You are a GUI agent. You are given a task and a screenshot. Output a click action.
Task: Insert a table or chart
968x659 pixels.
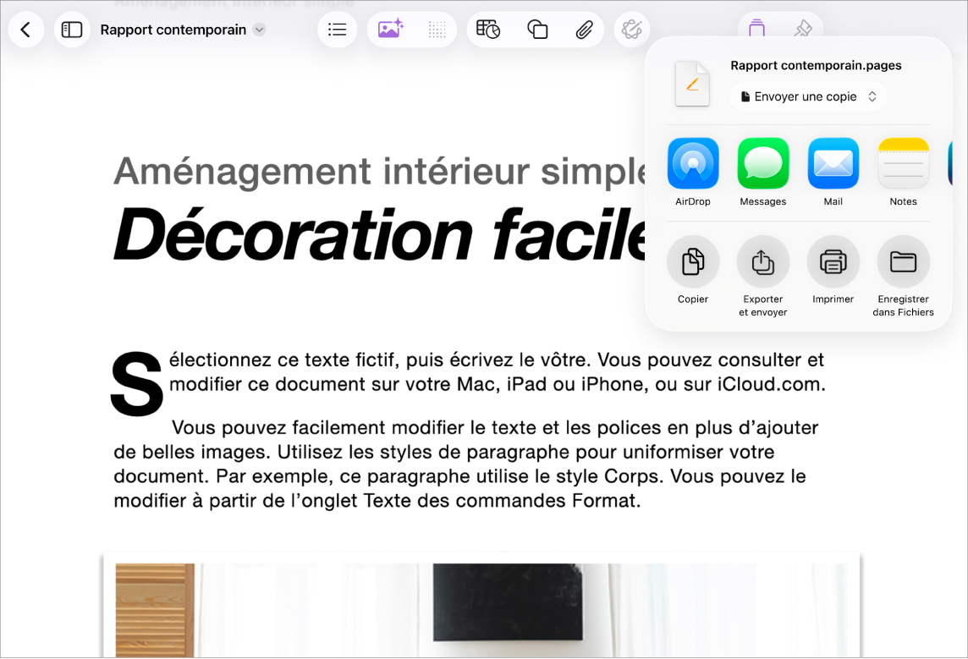point(488,29)
